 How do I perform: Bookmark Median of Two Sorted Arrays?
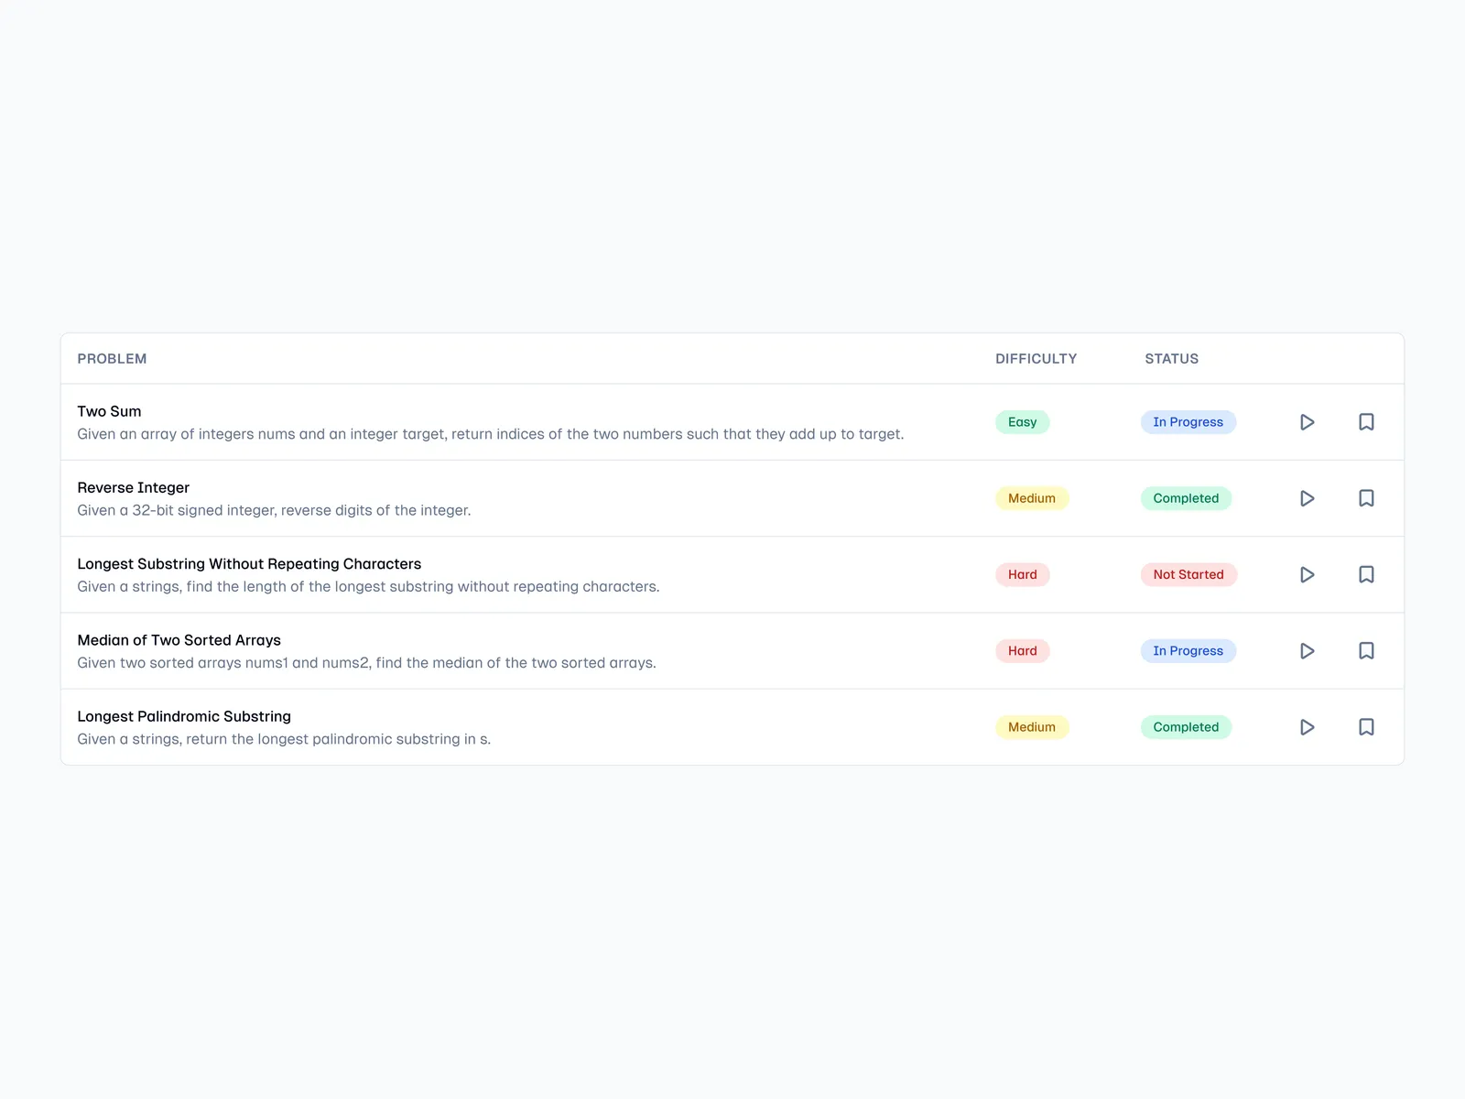[1366, 651]
